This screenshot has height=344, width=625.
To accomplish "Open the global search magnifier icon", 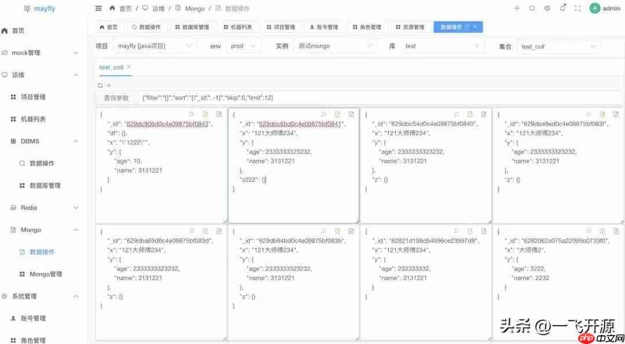I will click(532, 8).
